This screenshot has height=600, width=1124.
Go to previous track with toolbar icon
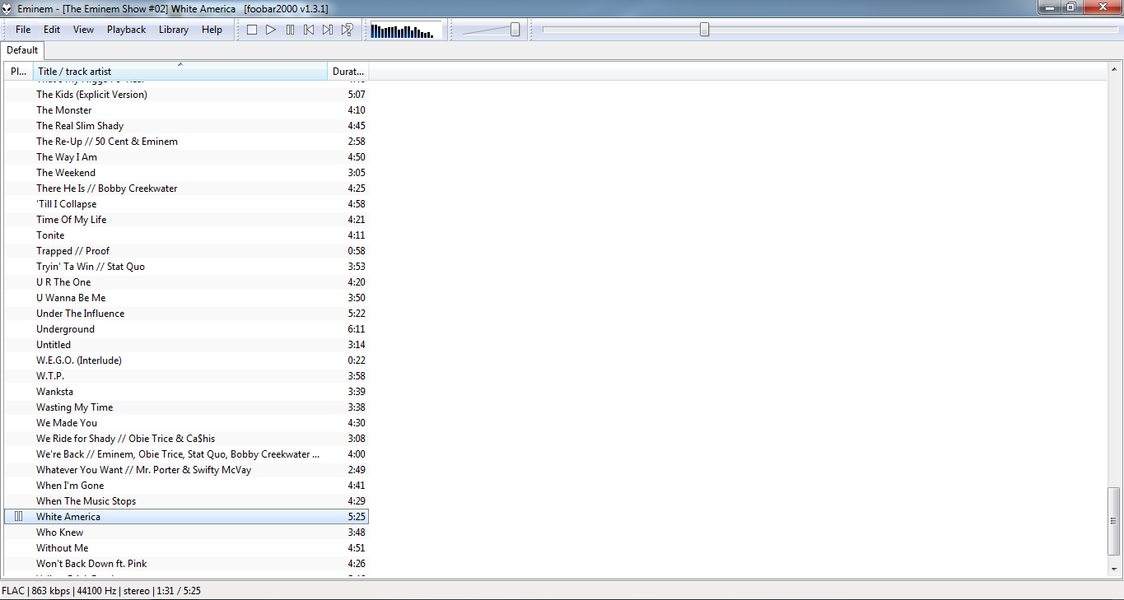click(x=309, y=30)
